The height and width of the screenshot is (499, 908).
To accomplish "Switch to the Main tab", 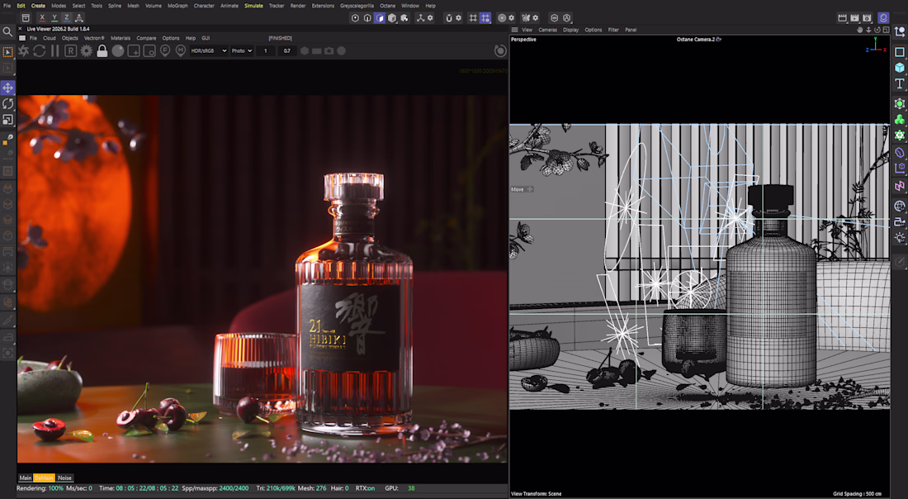I will click(26, 478).
